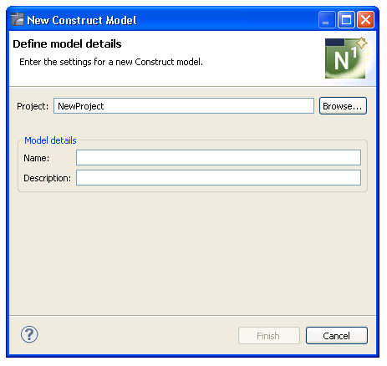Click into the Description text field
The image size is (387, 366).
(218, 178)
